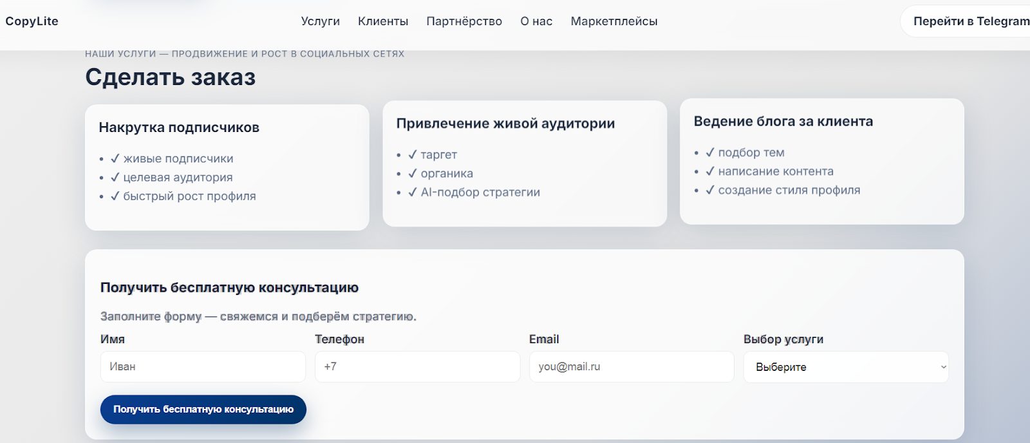Click the написание контента item
Screen dimensions: 1030x443
pos(769,171)
